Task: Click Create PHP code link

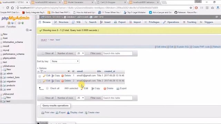Action: [x=201, y=47]
